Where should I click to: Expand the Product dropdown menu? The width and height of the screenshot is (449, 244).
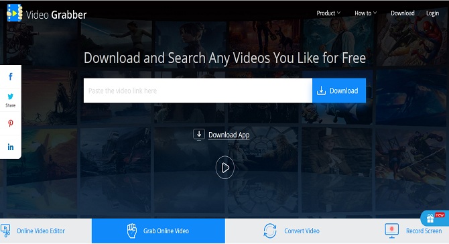pyautogui.click(x=328, y=13)
